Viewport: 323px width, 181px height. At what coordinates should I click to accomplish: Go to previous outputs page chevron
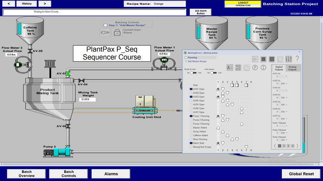[275, 146]
